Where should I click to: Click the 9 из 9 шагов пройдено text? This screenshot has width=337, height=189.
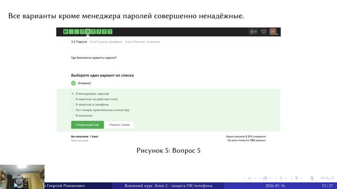click(106, 42)
